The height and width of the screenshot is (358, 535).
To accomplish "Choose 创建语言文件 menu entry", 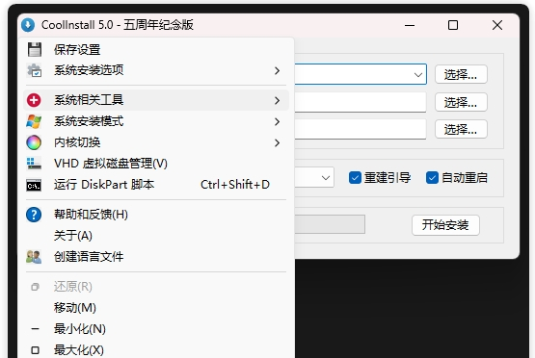I will coord(156,257).
